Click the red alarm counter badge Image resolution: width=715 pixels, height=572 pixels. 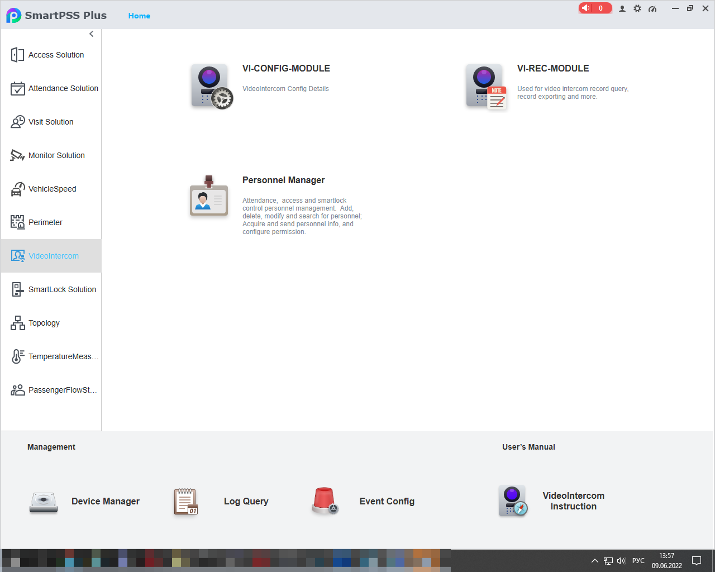point(595,8)
